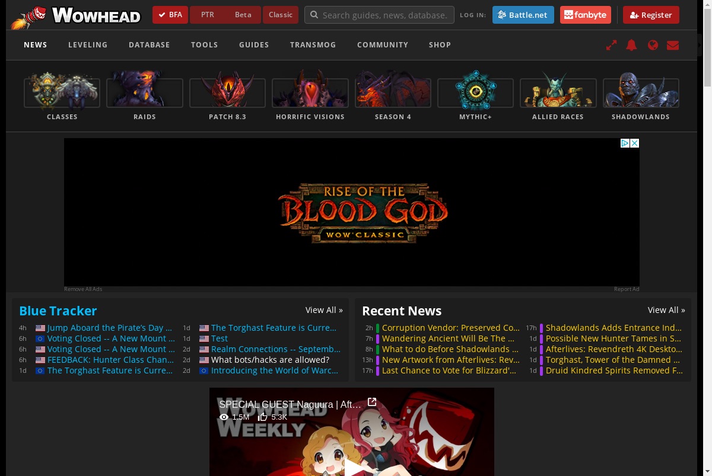Screen dimensions: 712x476
Task: Click the US flag beside Test post
Action: click(204, 338)
